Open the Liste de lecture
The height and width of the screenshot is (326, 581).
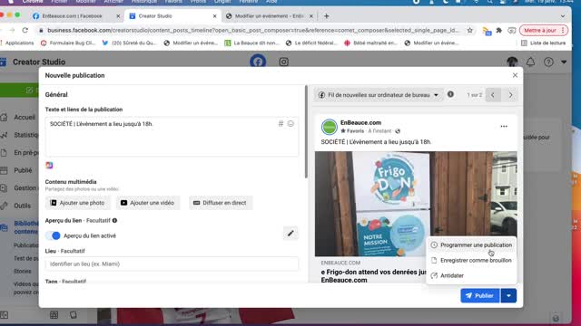pyautogui.click(x=543, y=43)
